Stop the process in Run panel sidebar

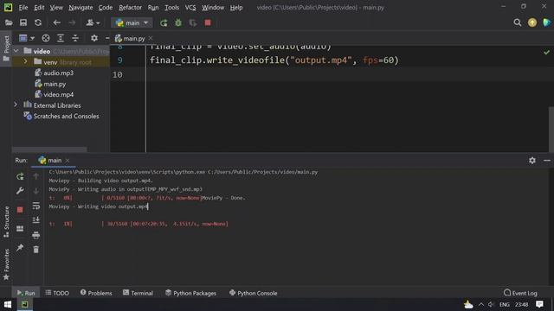(20, 210)
